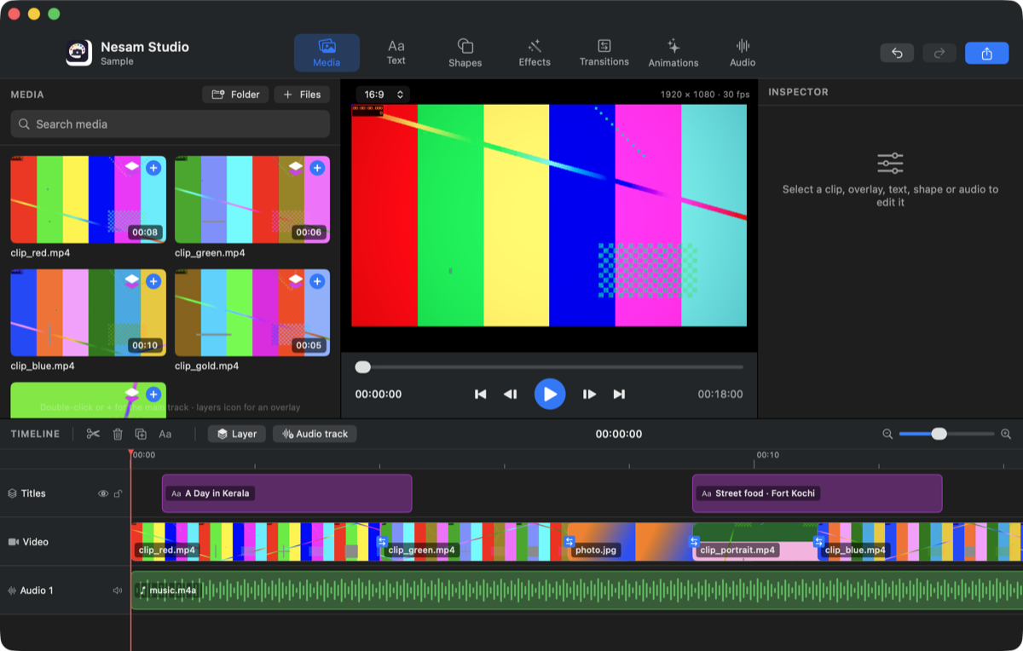The height and width of the screenshot is (651, 1023).
Task: Open the Effects tab
Action: pos(535,52)
